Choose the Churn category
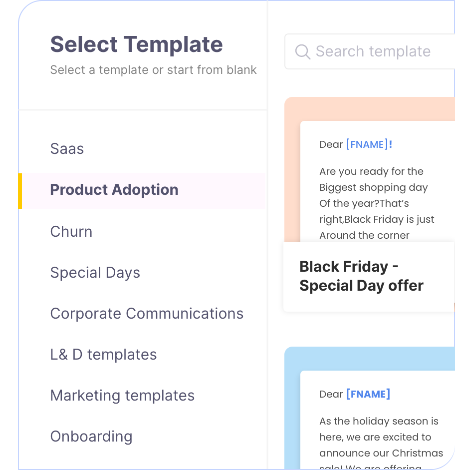The height and width of the screenshot is (470, 455). point(71,232)
